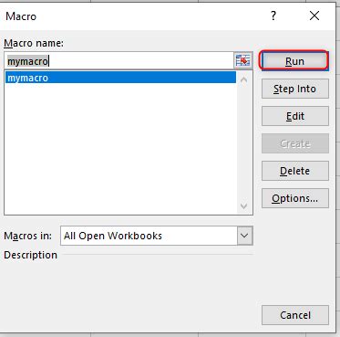
Task: Cancel the Macro dialog
Action: 295,315
